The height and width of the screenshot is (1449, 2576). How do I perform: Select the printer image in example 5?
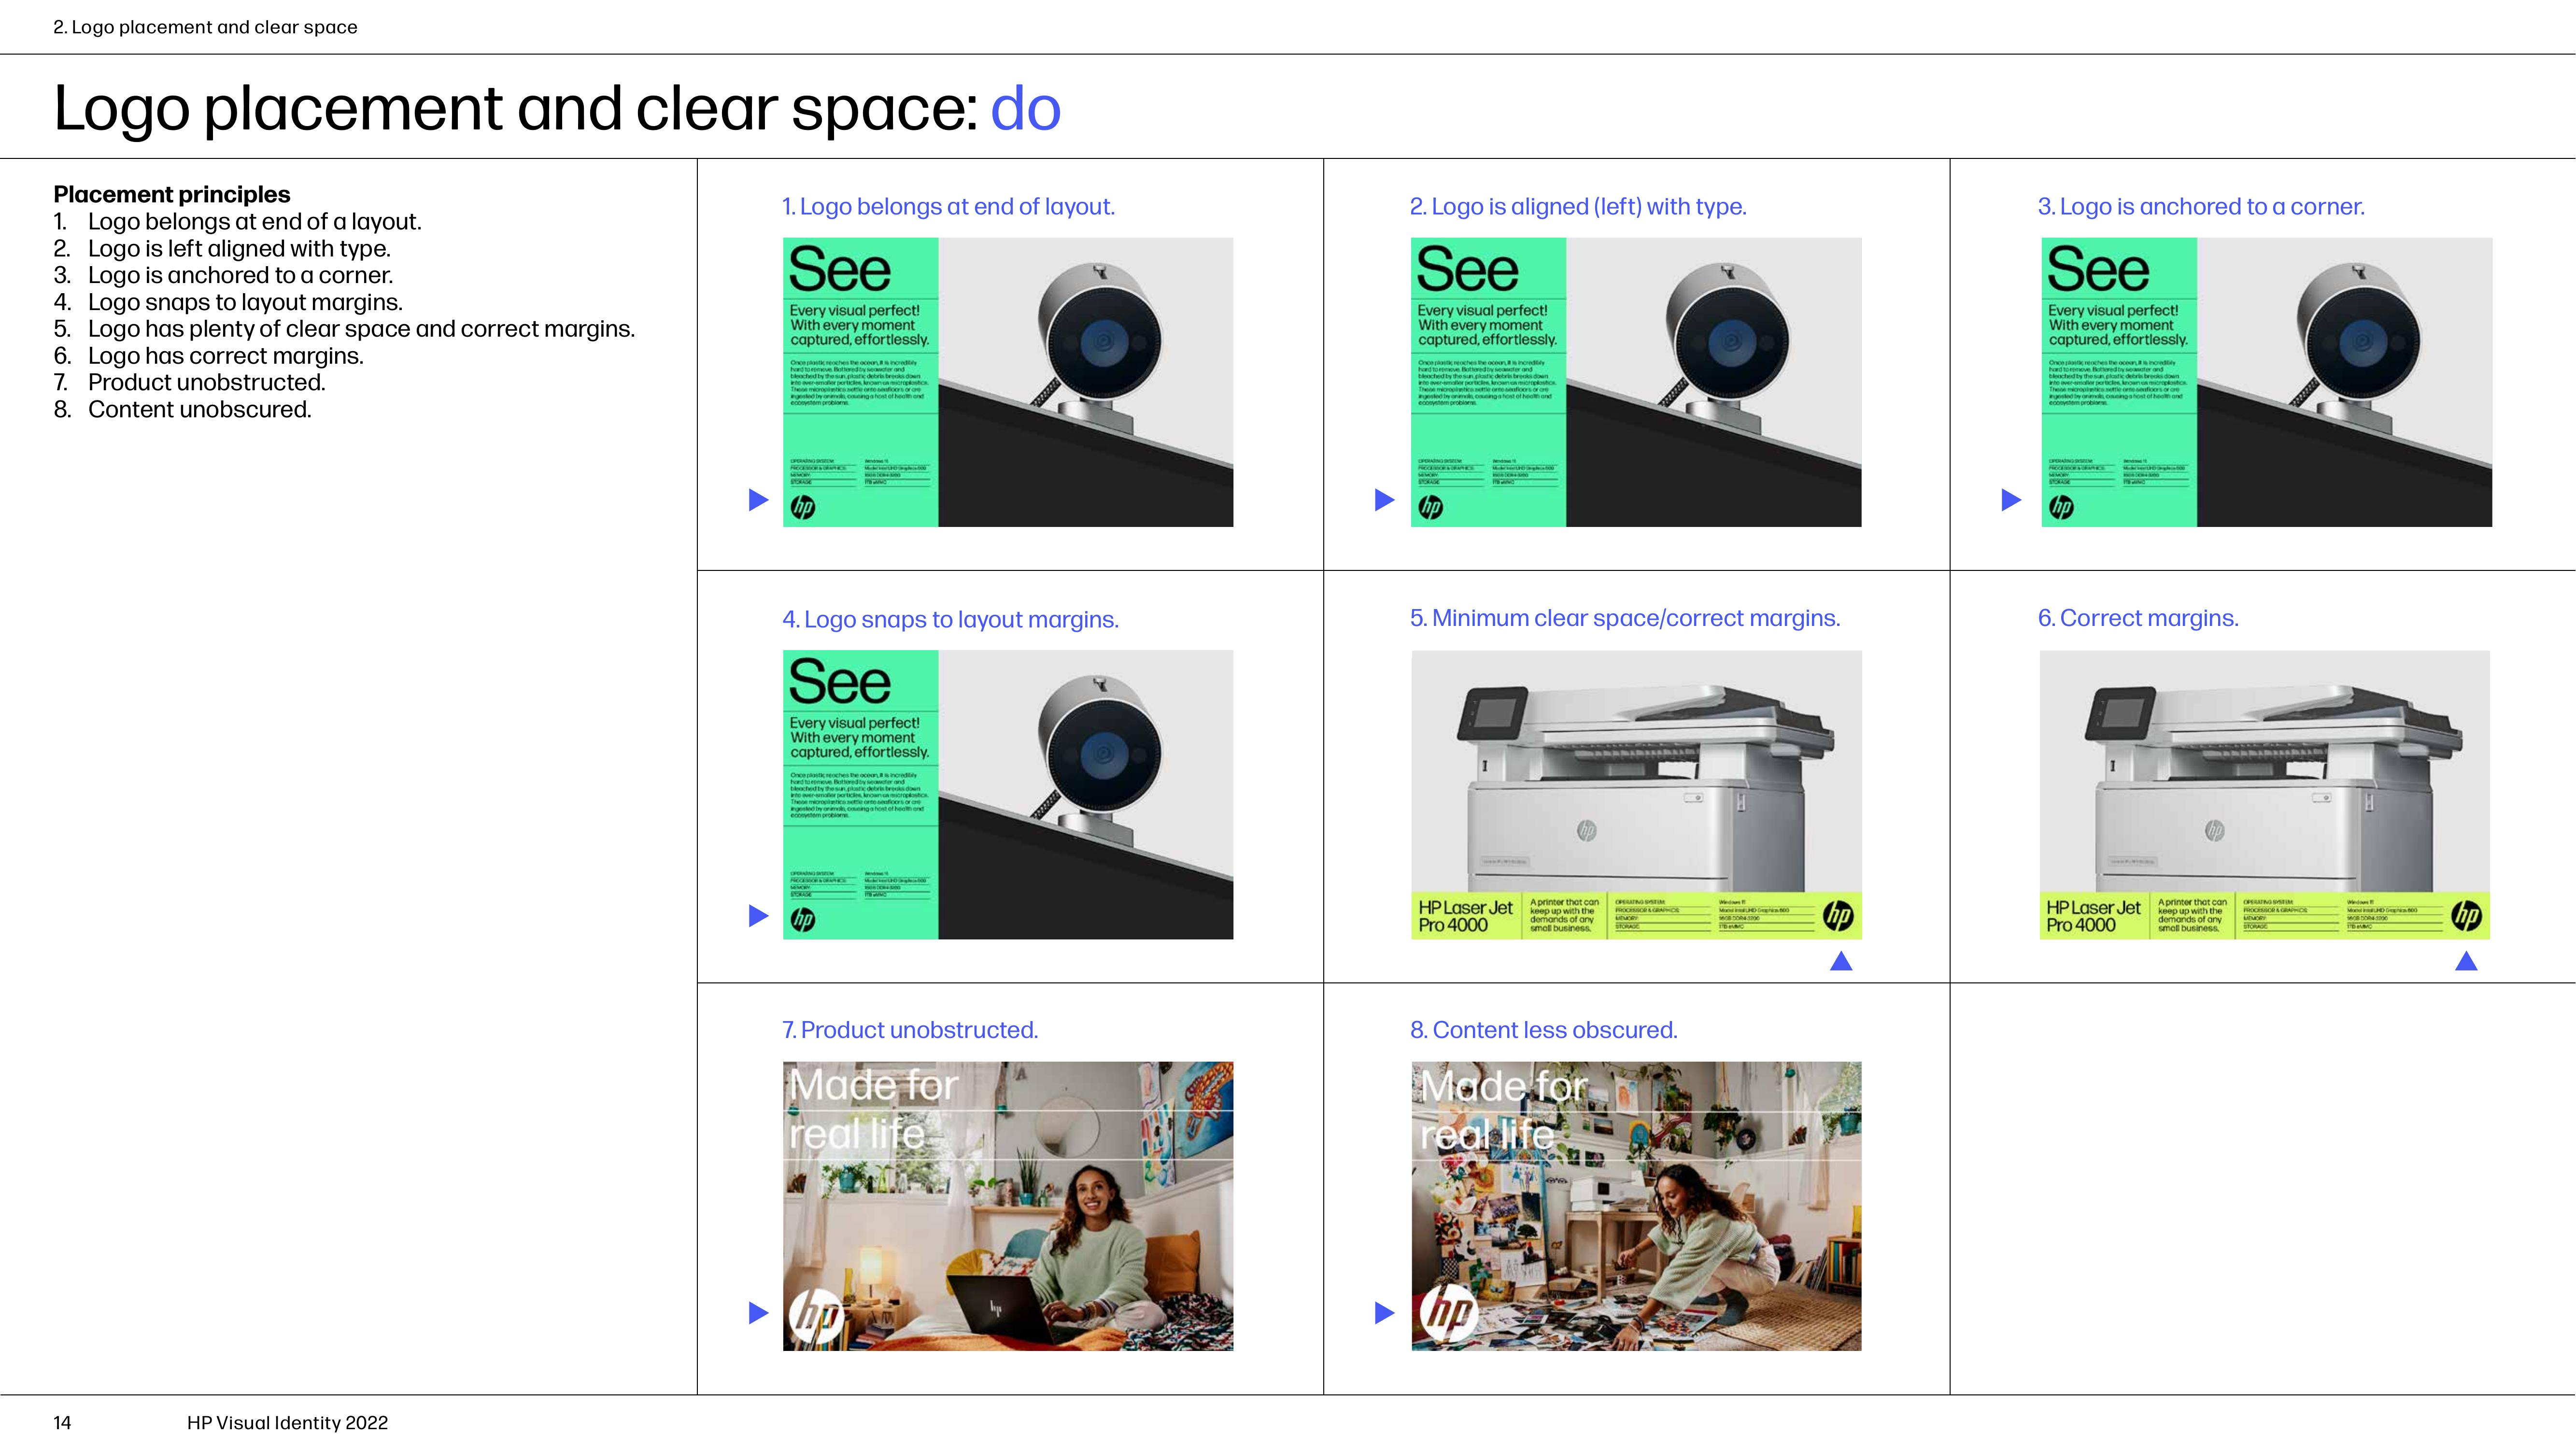(1637, 771)
